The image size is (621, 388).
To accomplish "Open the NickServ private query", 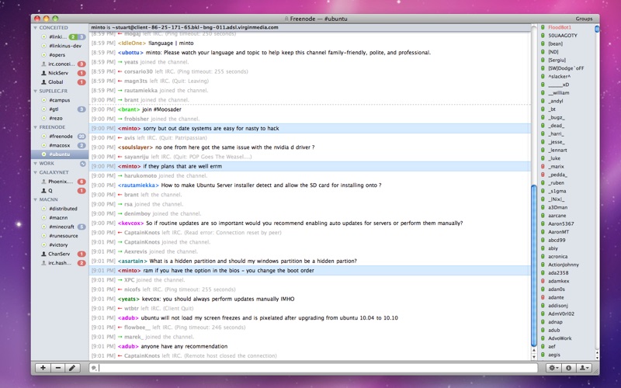I will tap(60, 73).
